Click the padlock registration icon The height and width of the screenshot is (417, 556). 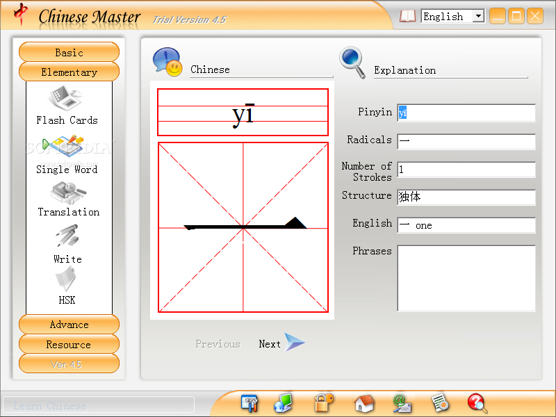coord(323,403)
